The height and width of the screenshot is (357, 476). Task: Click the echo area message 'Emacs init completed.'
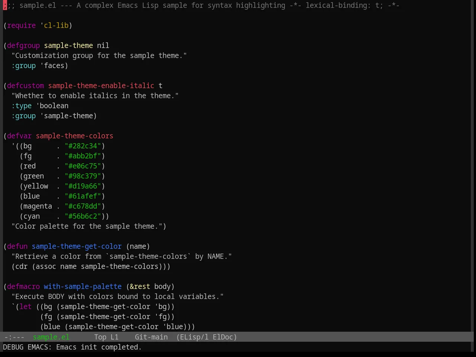coord(99,347)
